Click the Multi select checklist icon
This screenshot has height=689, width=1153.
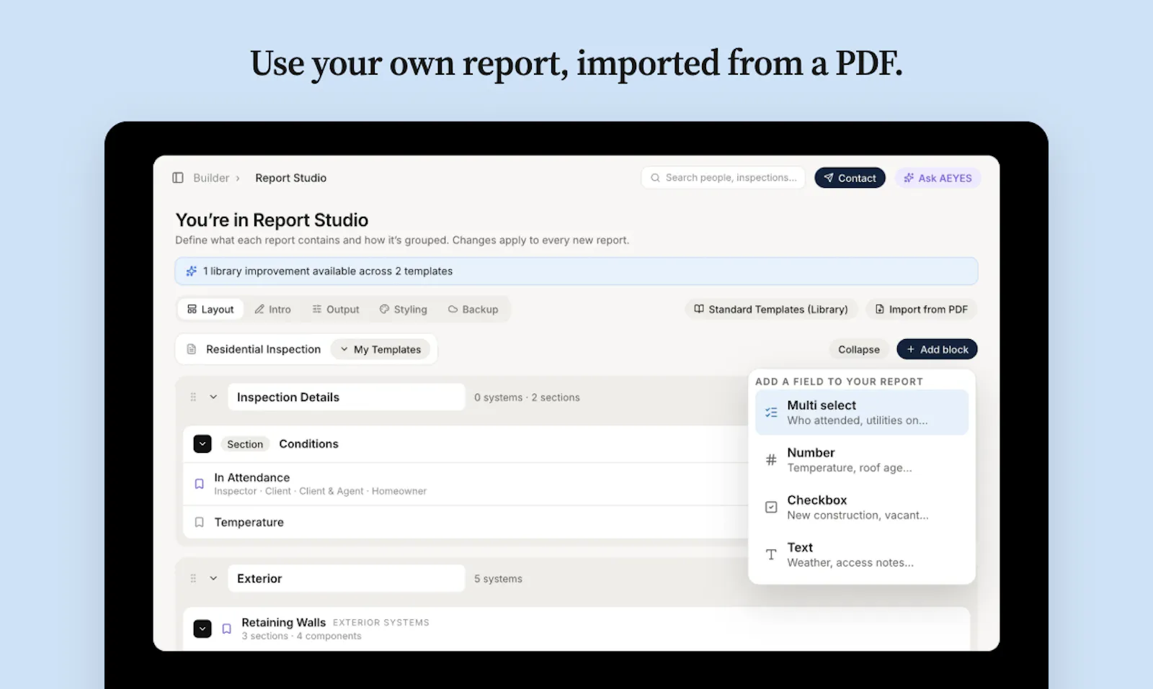771,413
